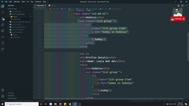Open the Remote Explorer activity icon
This screenshot has width=189, height=106.
[3, 37]
